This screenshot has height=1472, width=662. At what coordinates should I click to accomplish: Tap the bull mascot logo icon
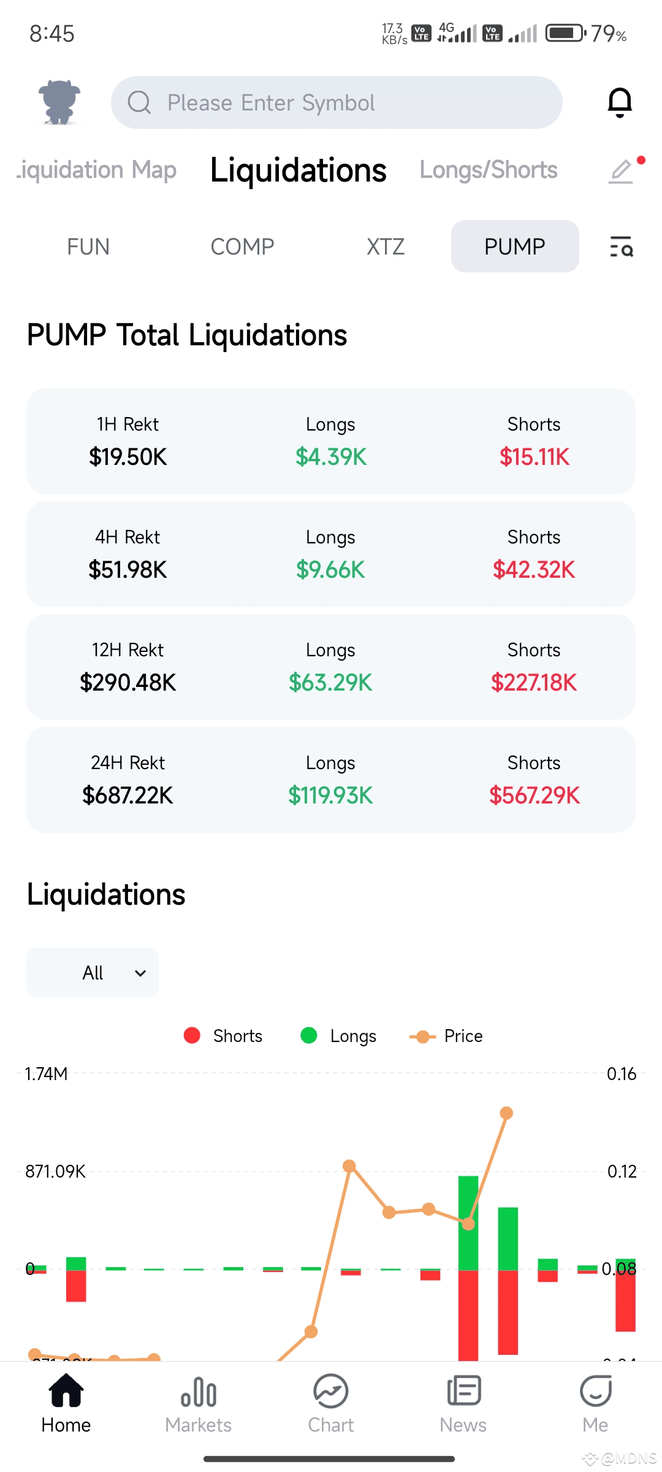pyautogui.click(x=59, y=102)
